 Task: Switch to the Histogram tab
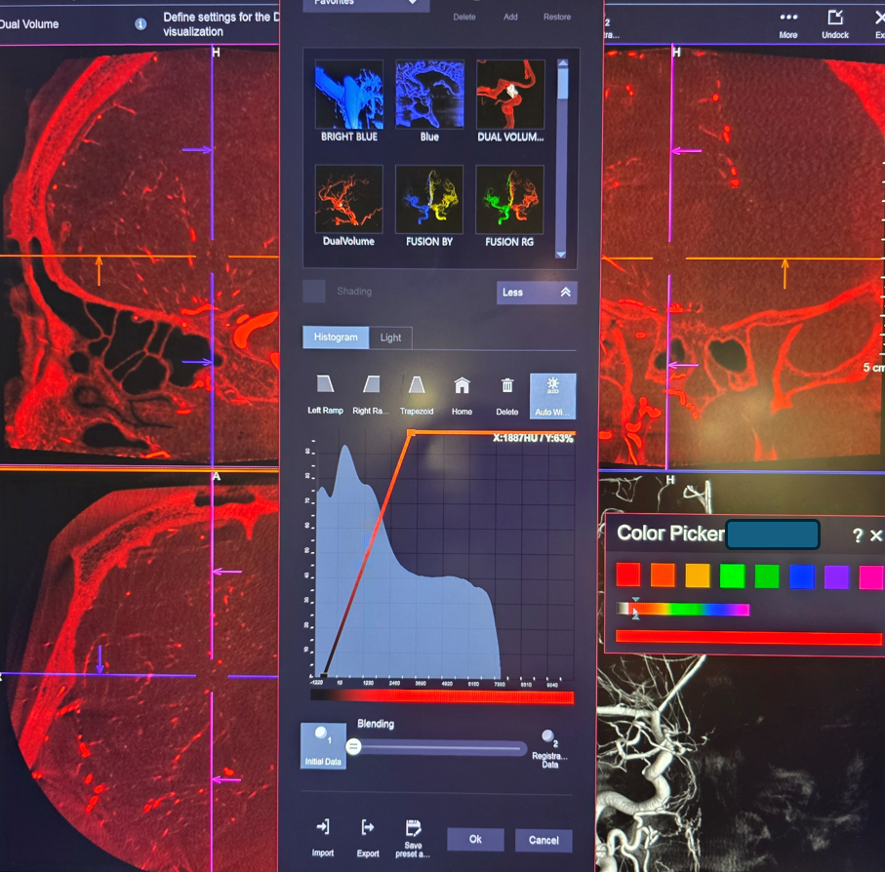pos(336,337)
